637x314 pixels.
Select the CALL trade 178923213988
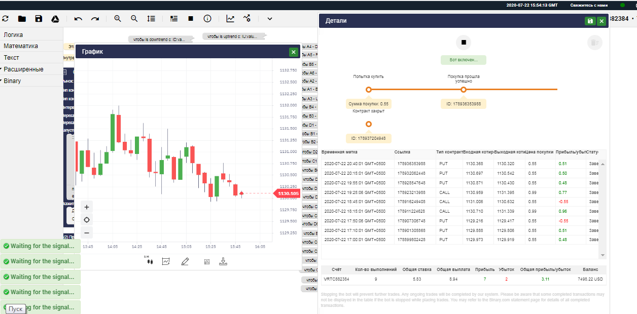(460, 192)
